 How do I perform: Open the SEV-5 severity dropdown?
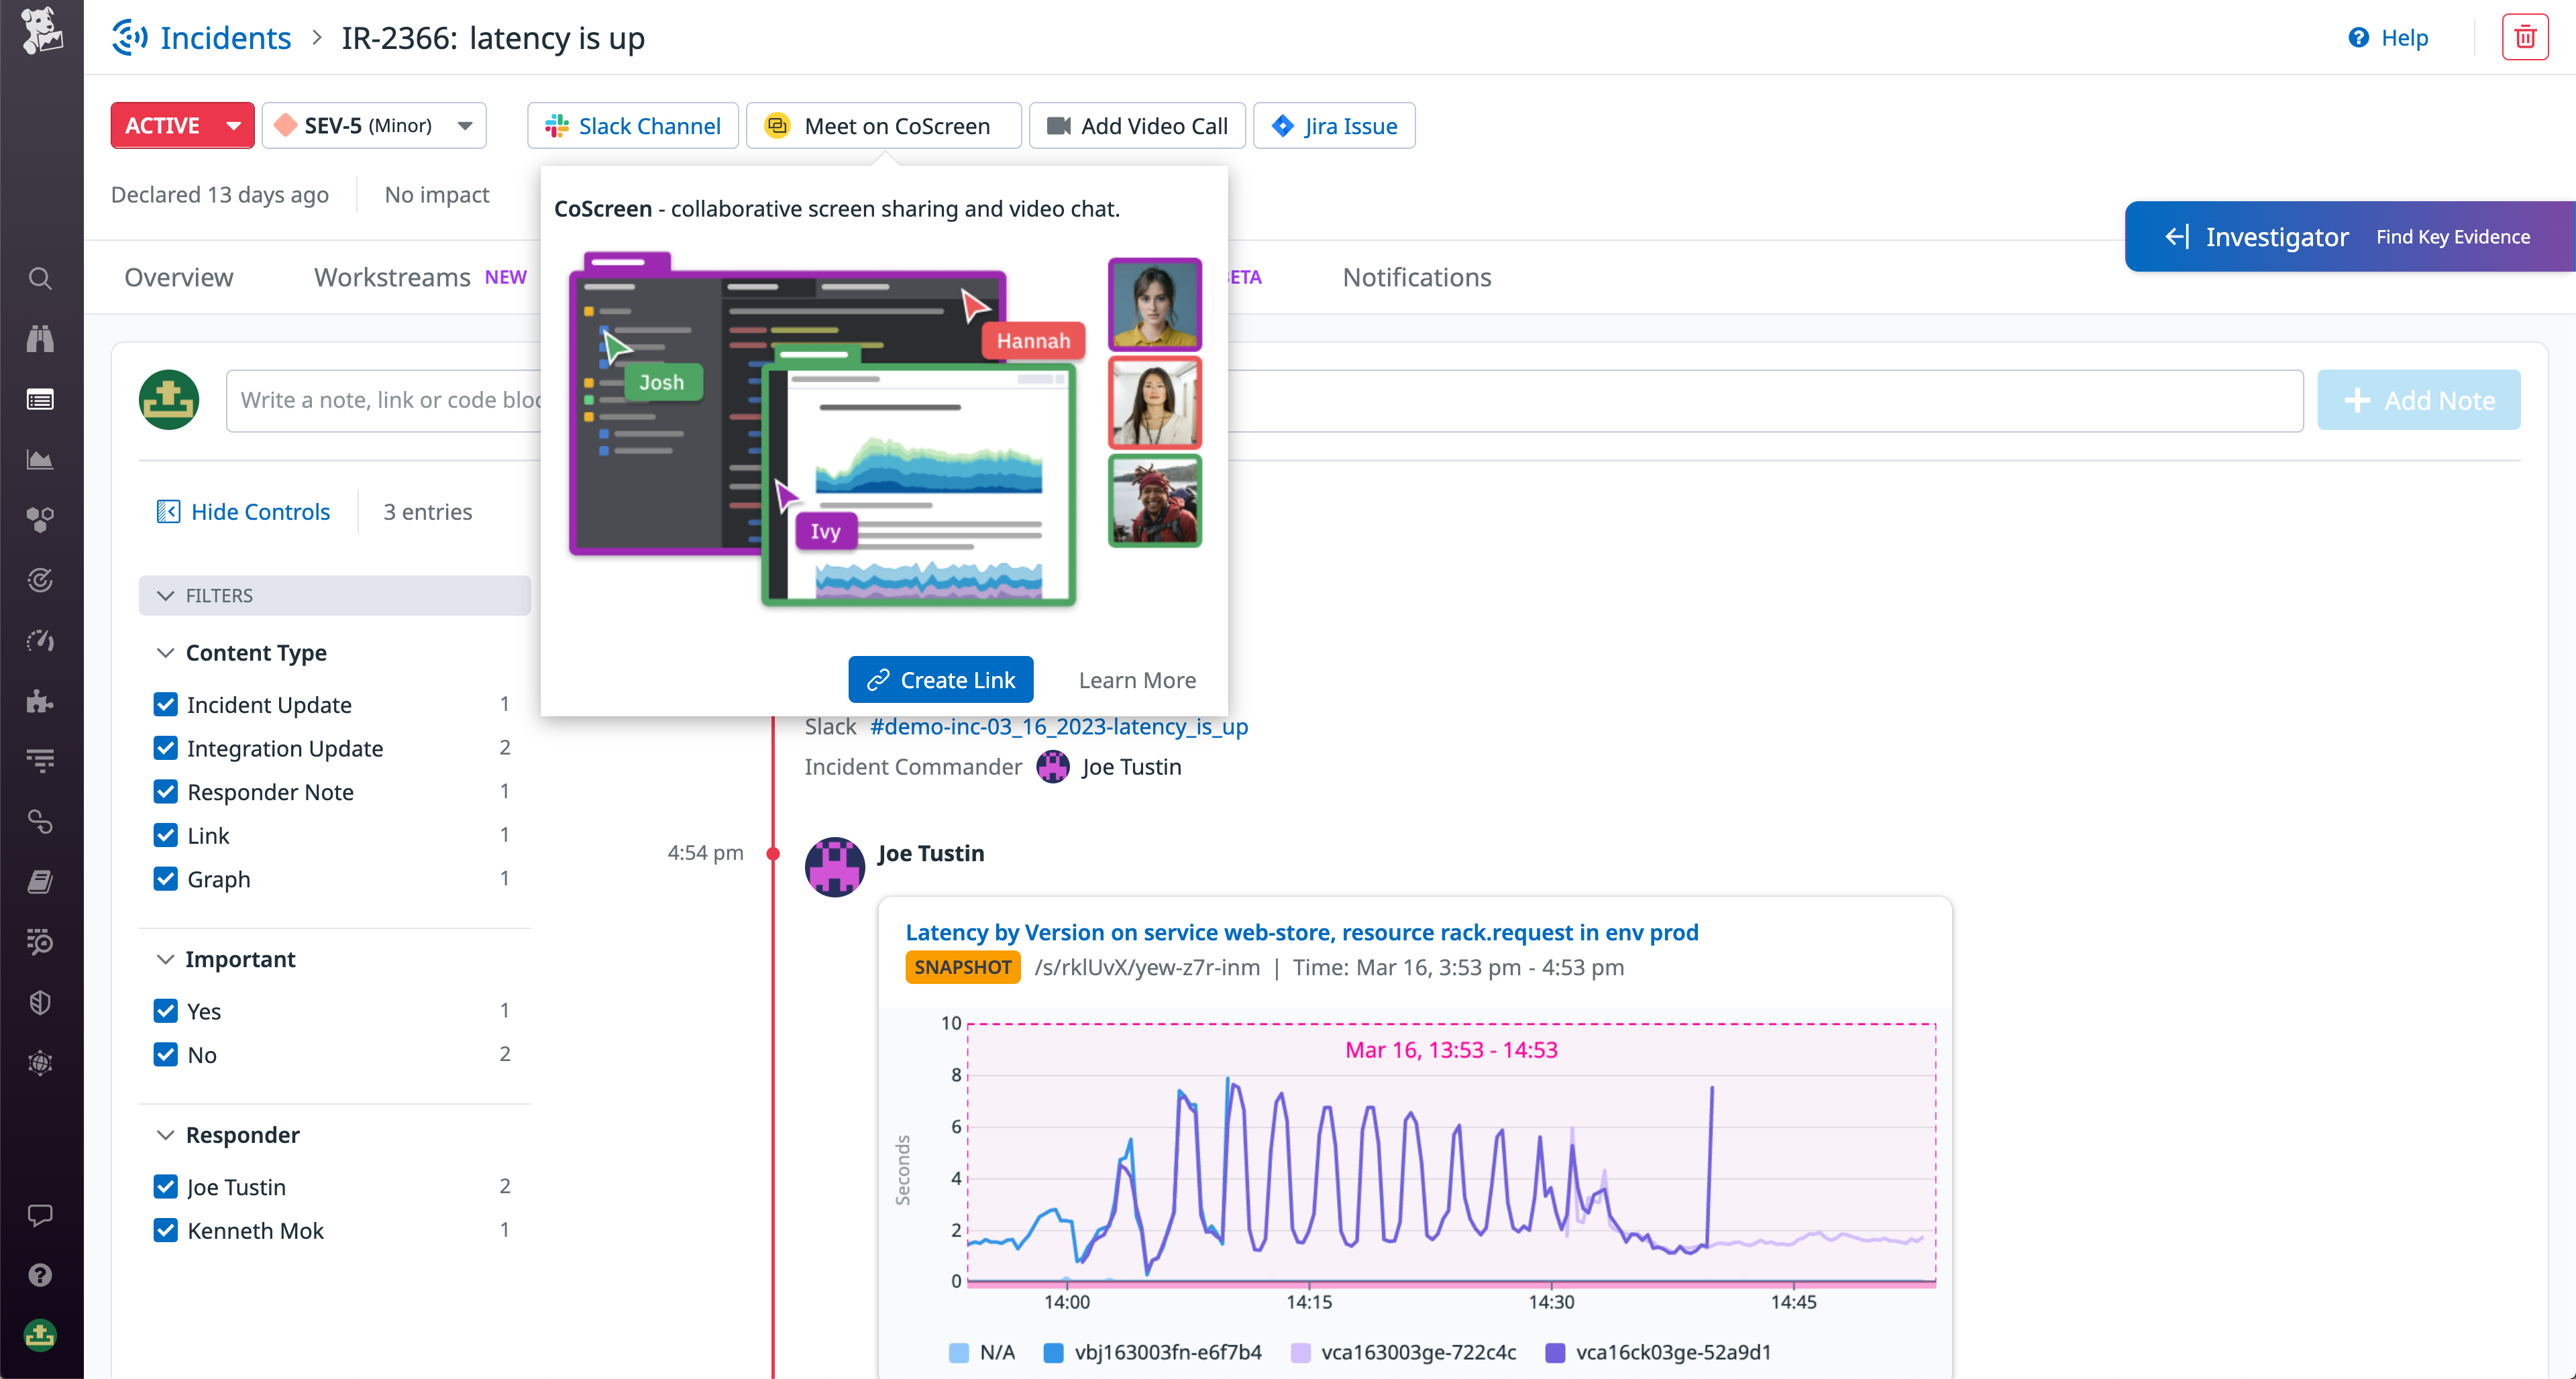[464, 125]
